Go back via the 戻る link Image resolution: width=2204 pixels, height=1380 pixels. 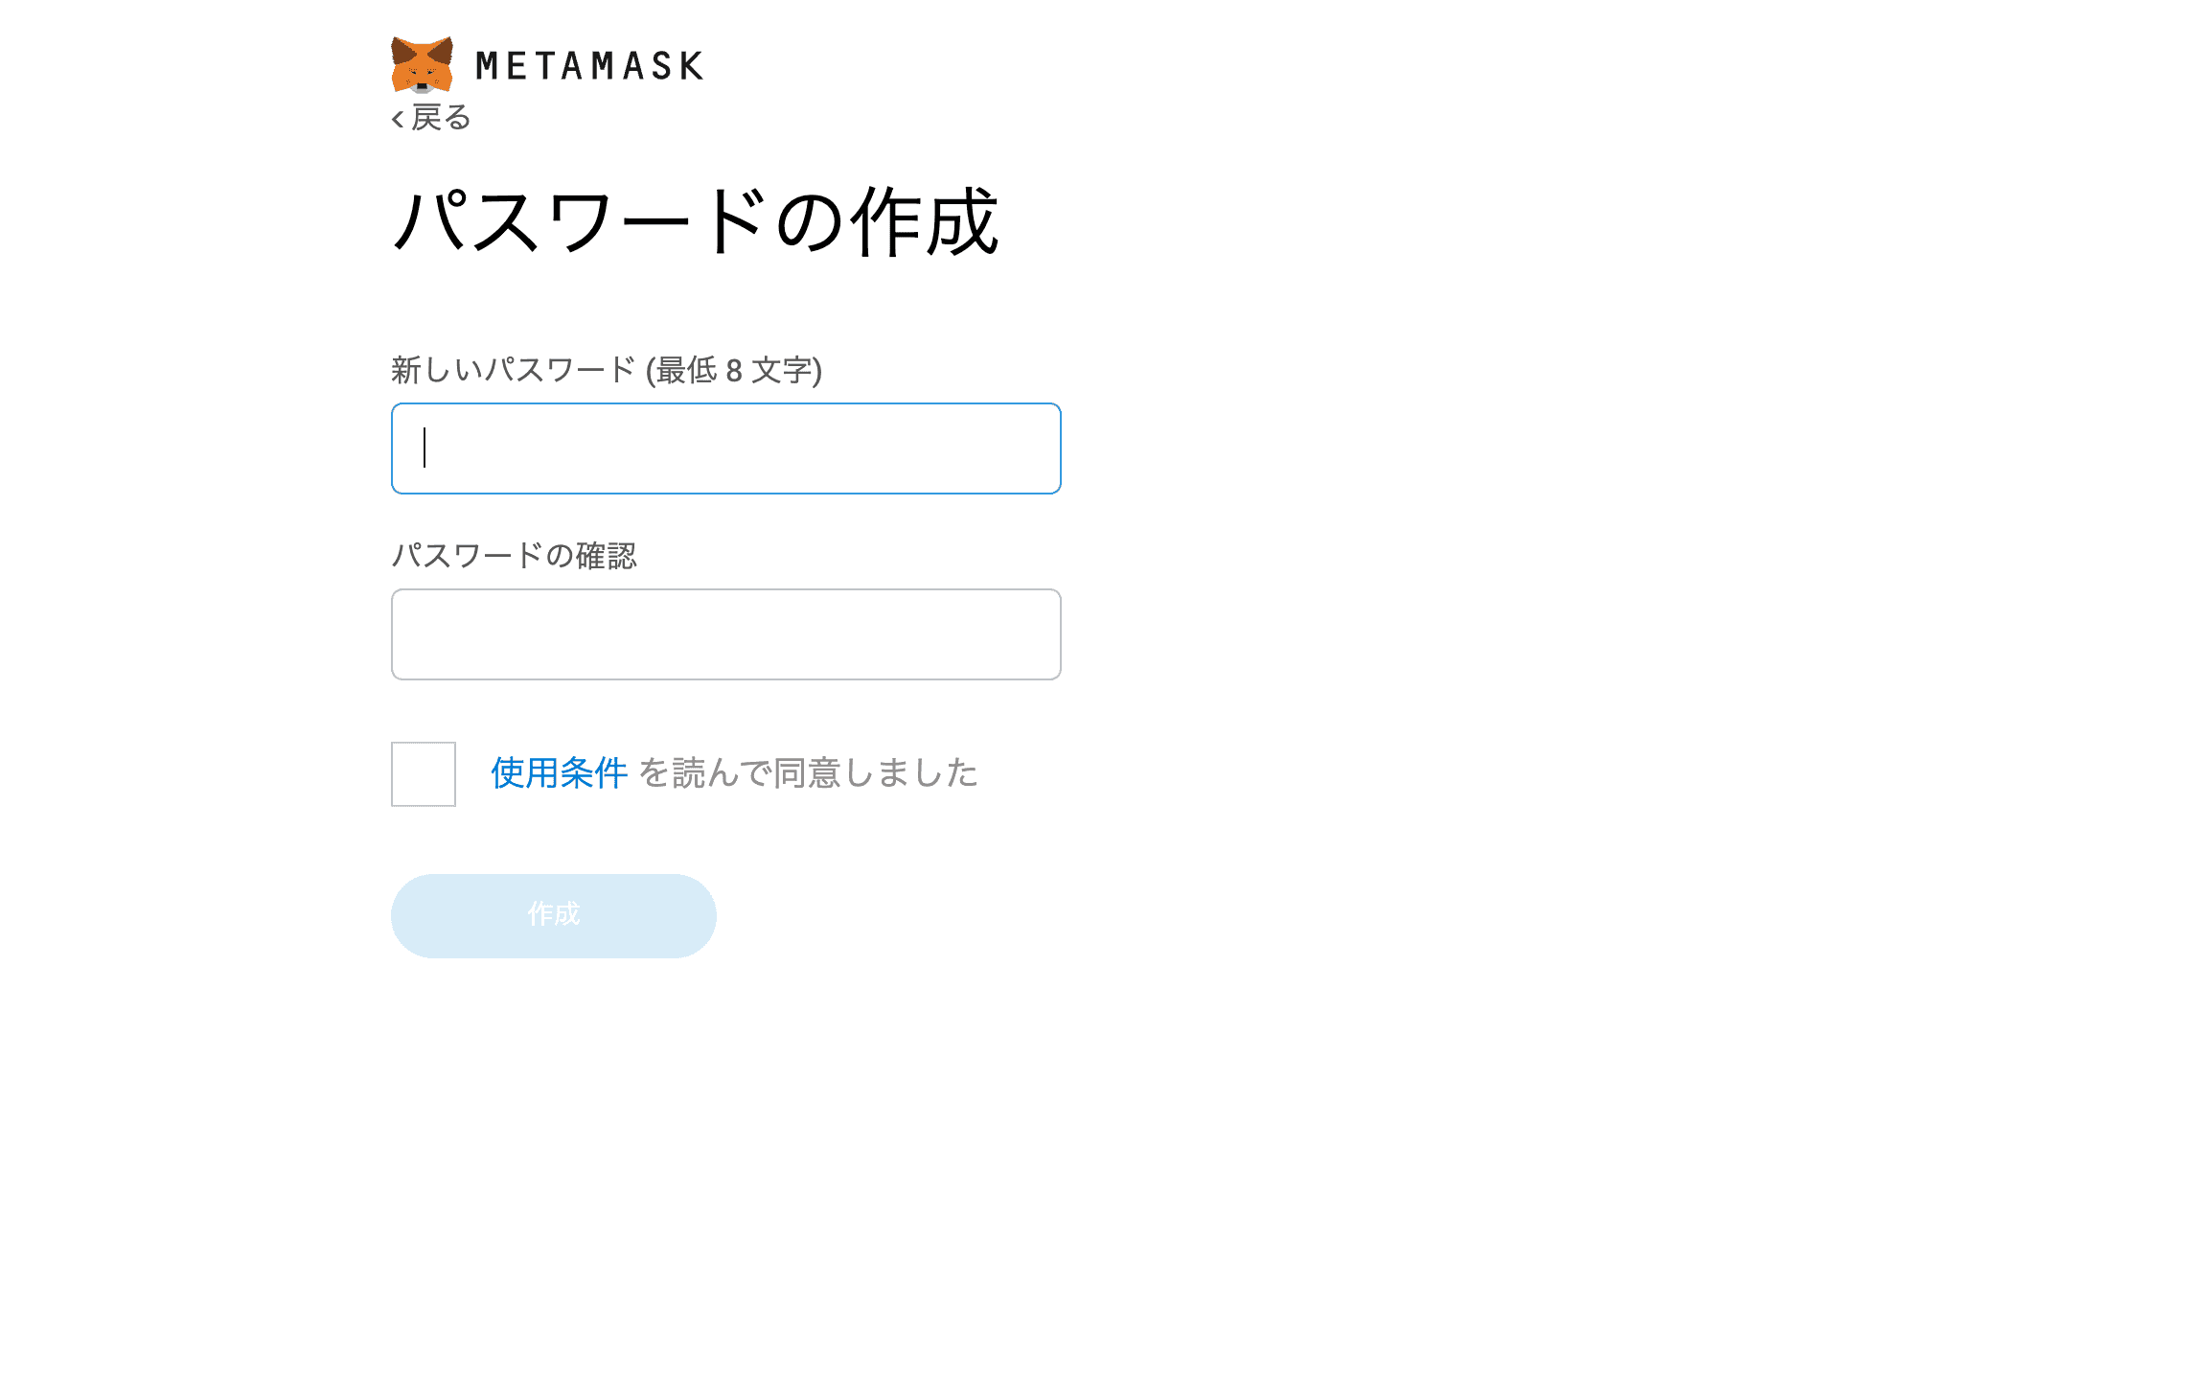pyautogui.click(x=431, y=118)
